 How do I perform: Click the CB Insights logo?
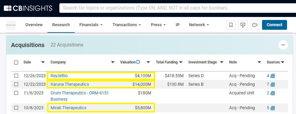coord(28,8)
